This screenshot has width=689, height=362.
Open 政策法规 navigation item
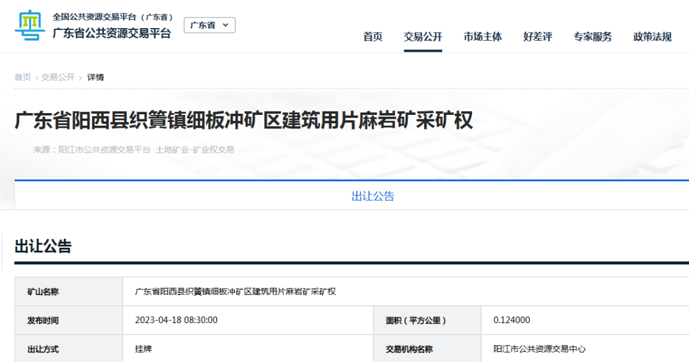(x=652, y=37)
